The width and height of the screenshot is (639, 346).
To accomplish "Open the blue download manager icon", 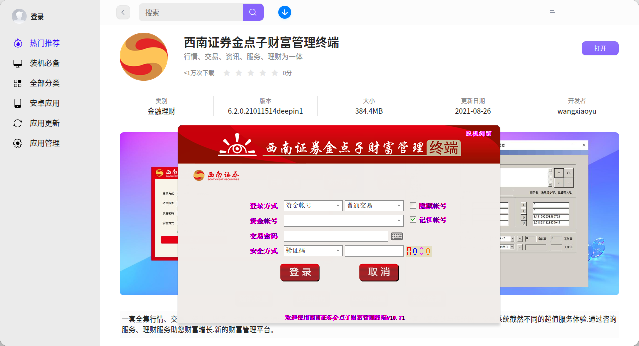I will tap(285, 12).
